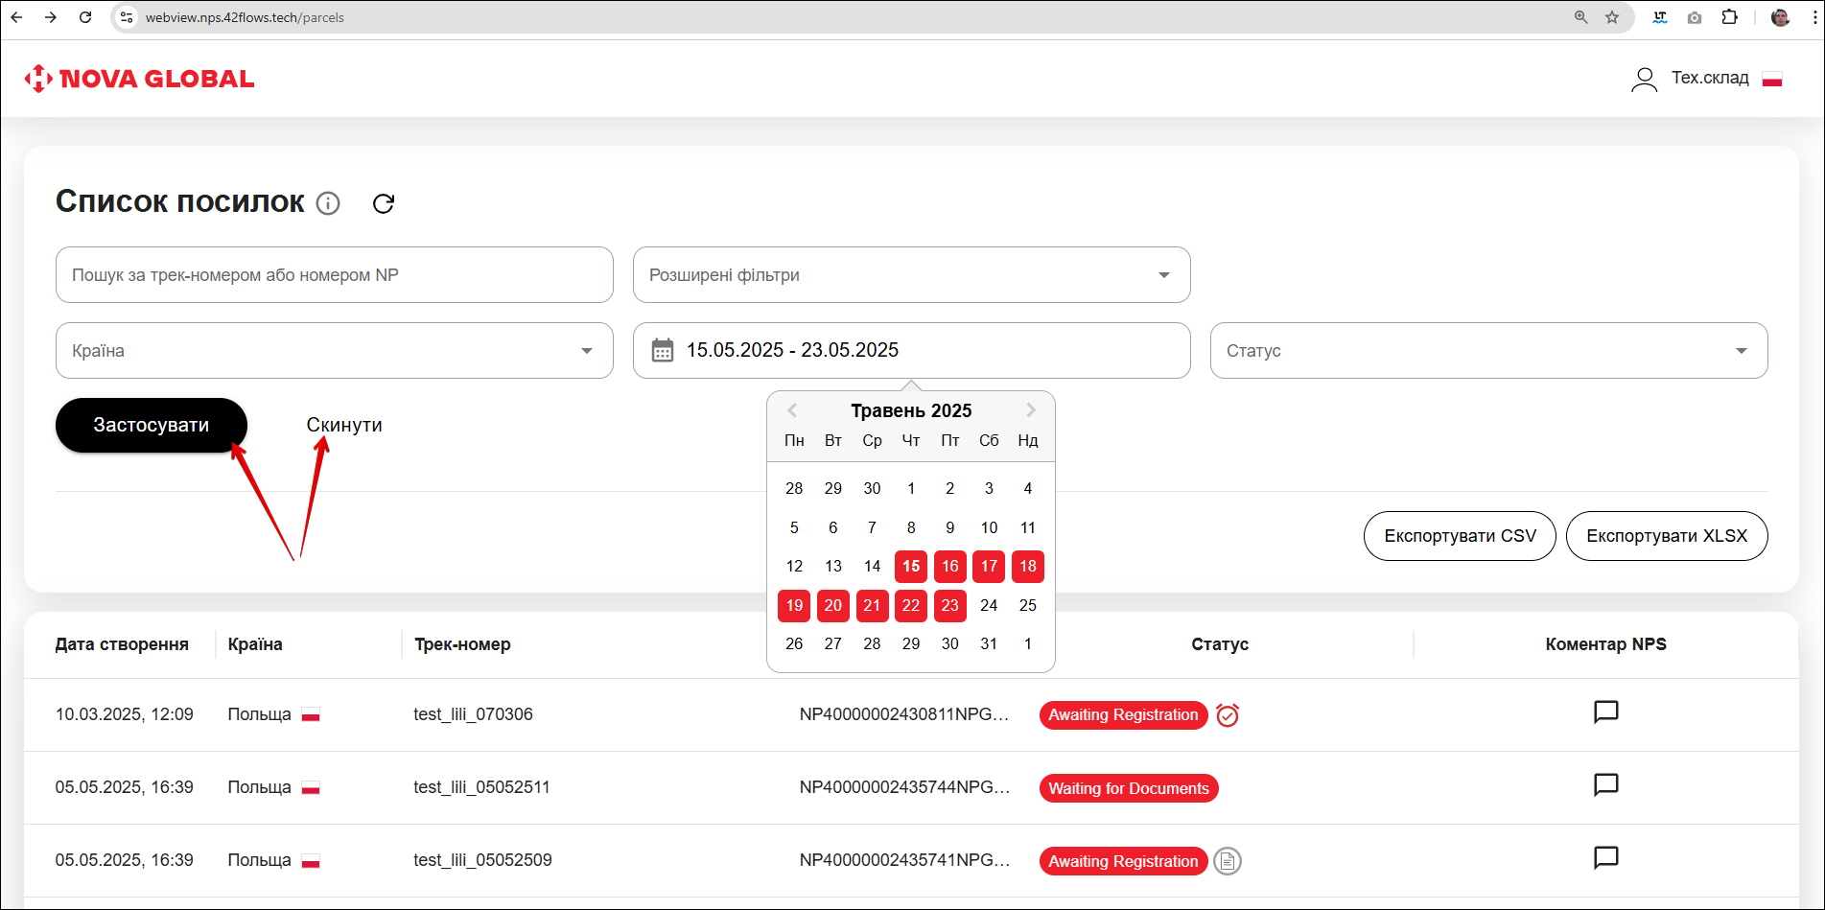Click Експортувати CSV button

coord(1460,536)
